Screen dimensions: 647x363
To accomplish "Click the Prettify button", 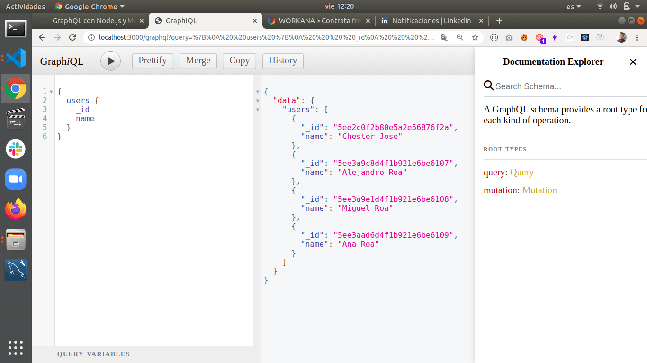I will 153,60.
